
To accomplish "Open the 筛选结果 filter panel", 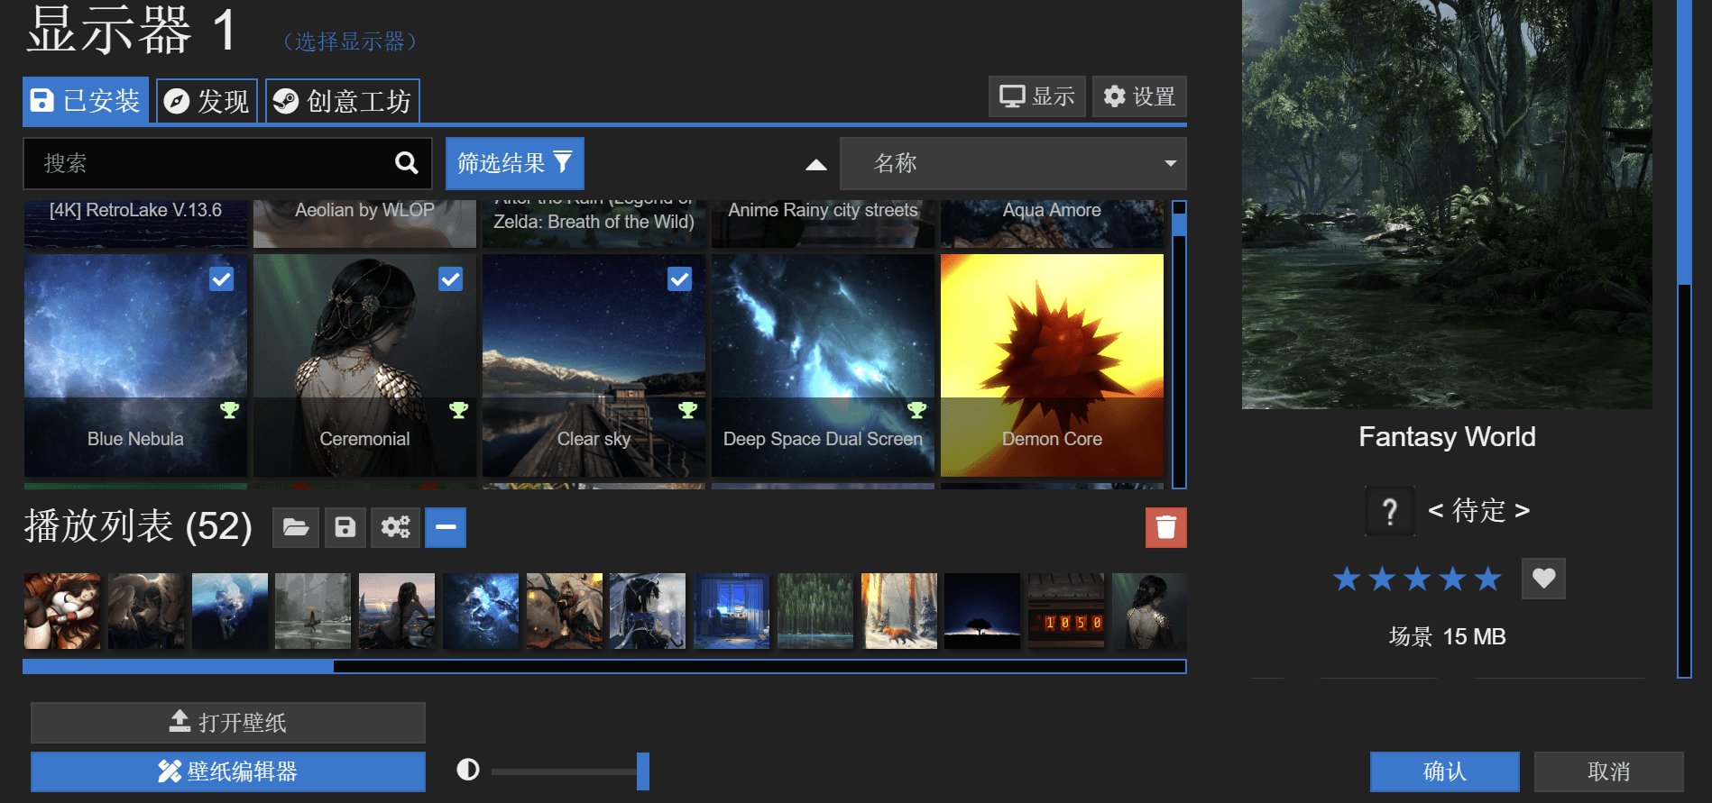I will pos(514,163).
